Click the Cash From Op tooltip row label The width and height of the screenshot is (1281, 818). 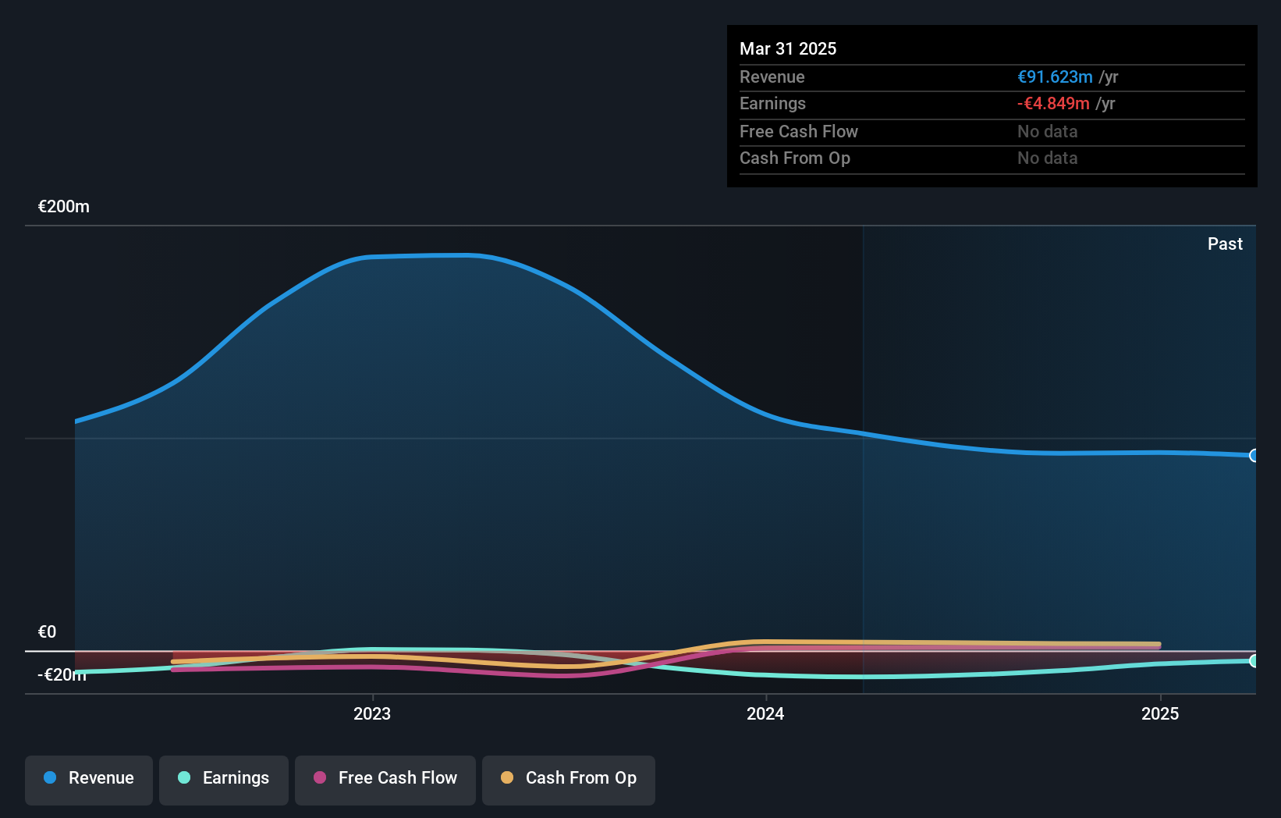point(795,158)
